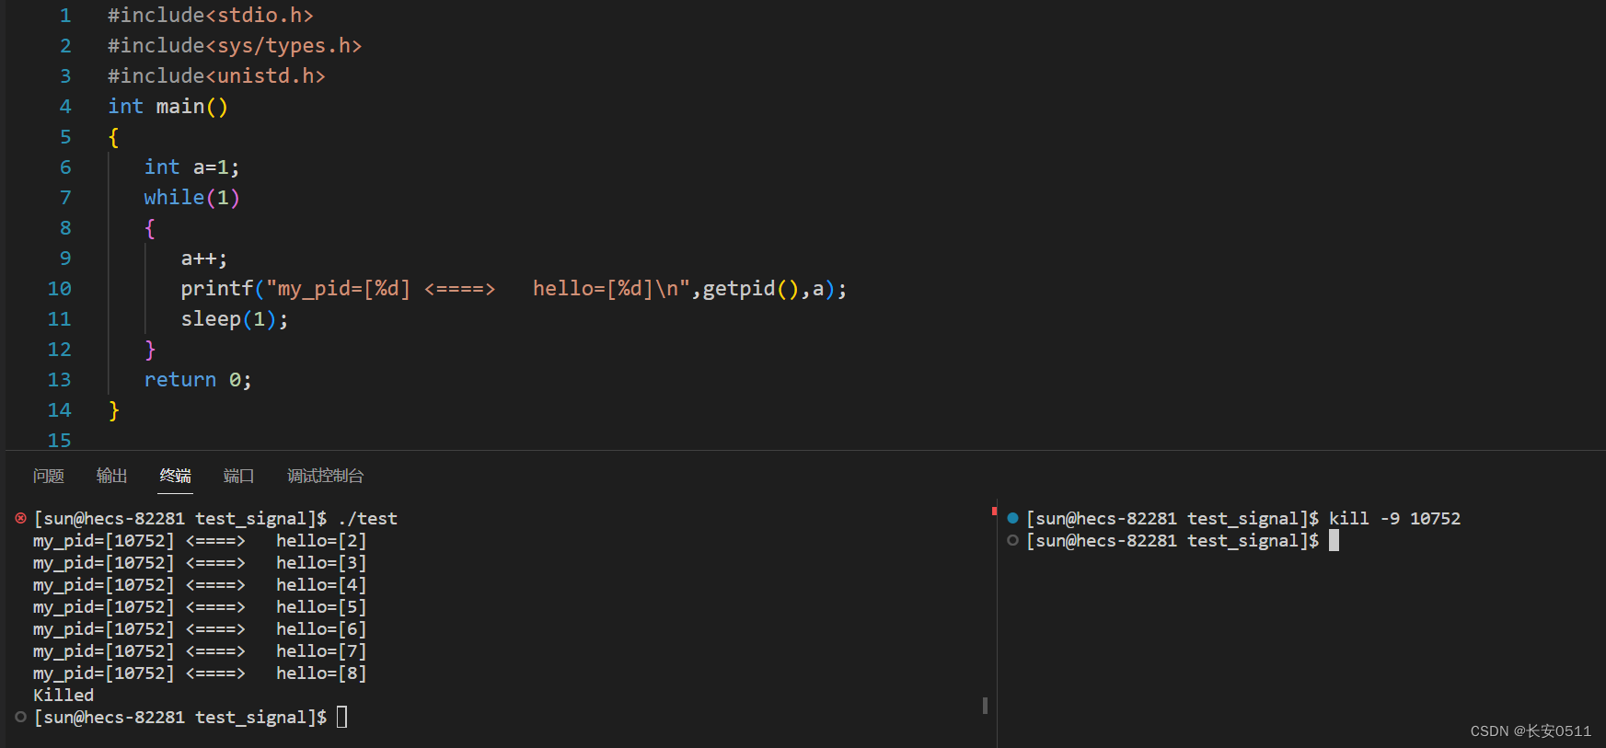
Task: Click the 'a++;' statement
Action: (x=203, y=259)
